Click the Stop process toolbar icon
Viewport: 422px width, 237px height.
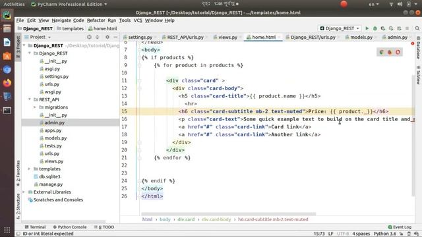pyautogui.click(x=407, y=28)
